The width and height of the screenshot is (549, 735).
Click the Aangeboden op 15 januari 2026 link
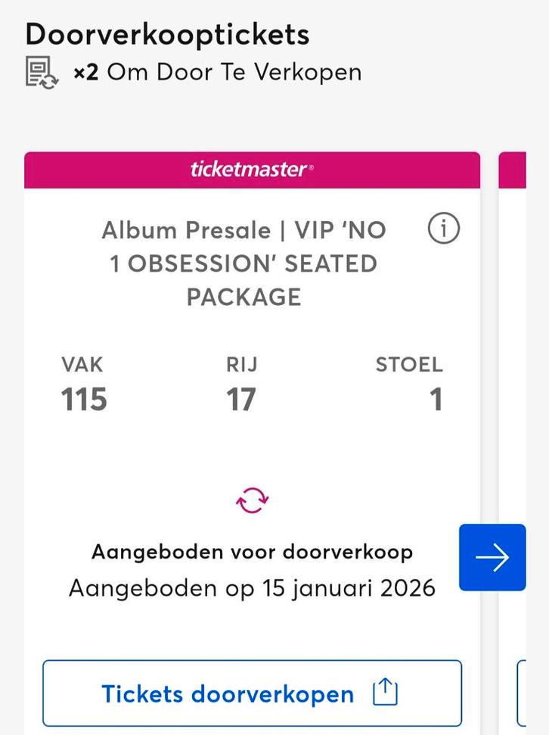point(253,588)
